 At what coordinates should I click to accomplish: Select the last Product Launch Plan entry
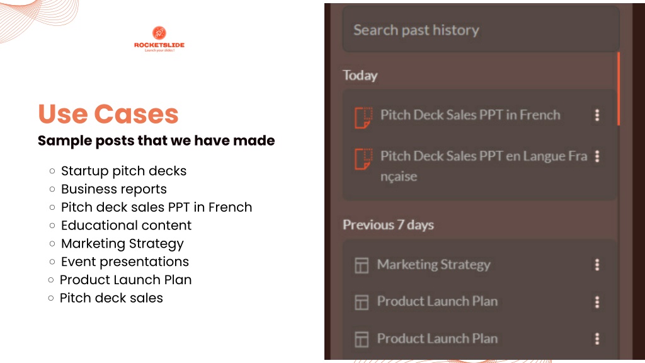437,338
